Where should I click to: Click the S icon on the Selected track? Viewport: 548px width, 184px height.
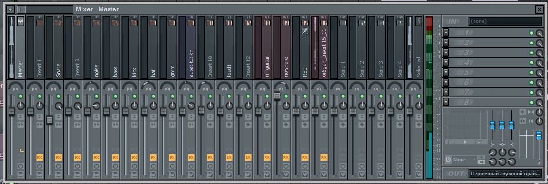418,21
